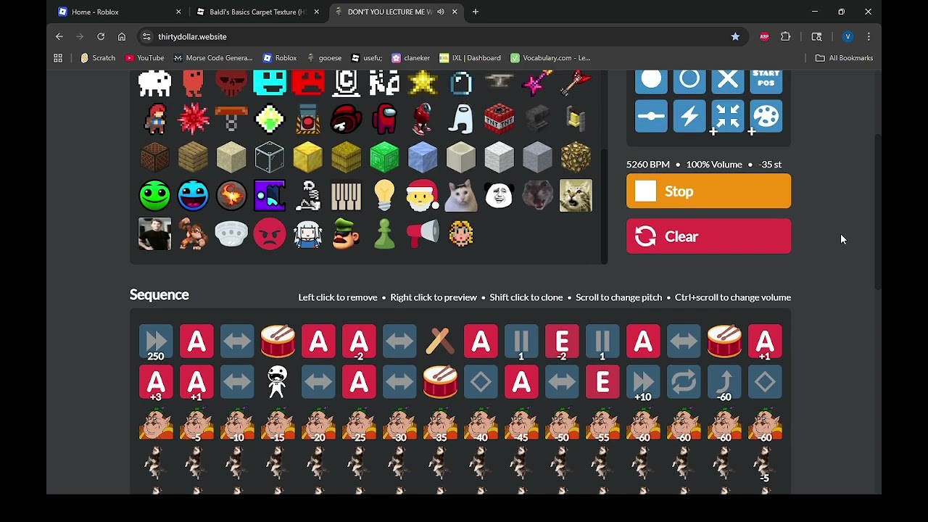Select the hay bale block sound
Viewport: 928px width, 522px height.
tap(346, 157)
